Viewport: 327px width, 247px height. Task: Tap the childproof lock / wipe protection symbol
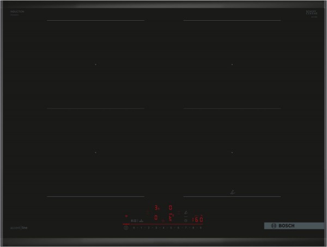[134, 220]
